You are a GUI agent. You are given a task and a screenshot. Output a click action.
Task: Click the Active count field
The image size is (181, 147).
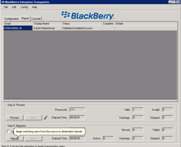click(x=108, y=138)
